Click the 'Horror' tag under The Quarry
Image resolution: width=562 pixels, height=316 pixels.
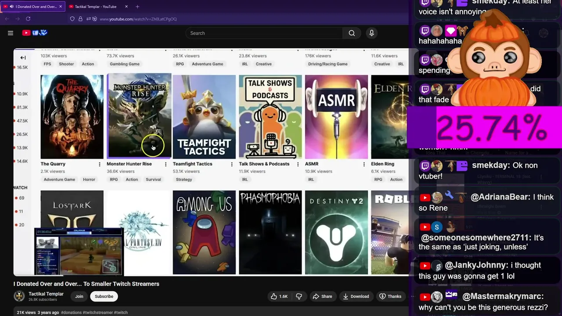[x=89, y=180]
